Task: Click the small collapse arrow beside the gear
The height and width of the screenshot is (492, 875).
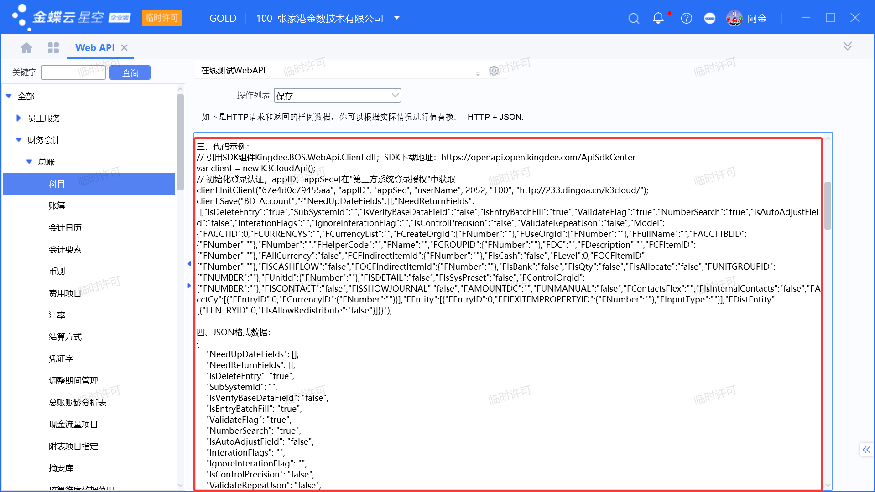Action: [x=478, y=73]
